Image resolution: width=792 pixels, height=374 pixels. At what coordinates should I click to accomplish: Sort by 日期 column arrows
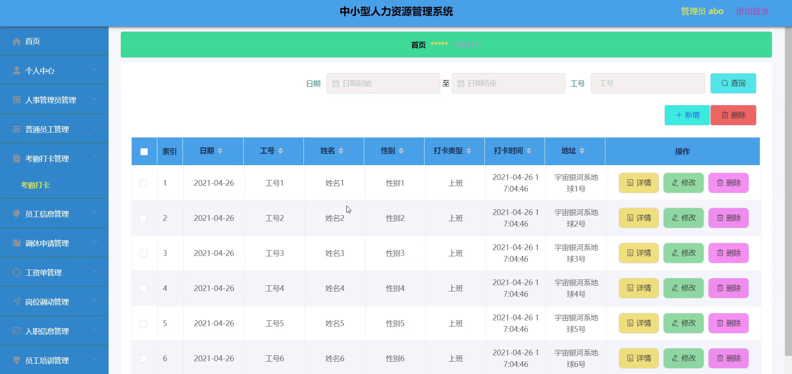coord(220,151)
